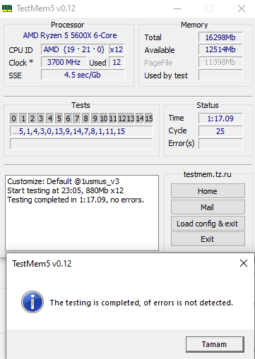This screenshot has height=359, width=255.
Task: Click log line Customize: Default @1usmus_v3
Action: coord(64,181)
